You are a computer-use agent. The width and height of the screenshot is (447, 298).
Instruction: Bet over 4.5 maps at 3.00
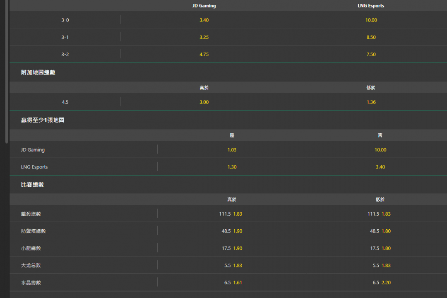(x=204, y=102)
